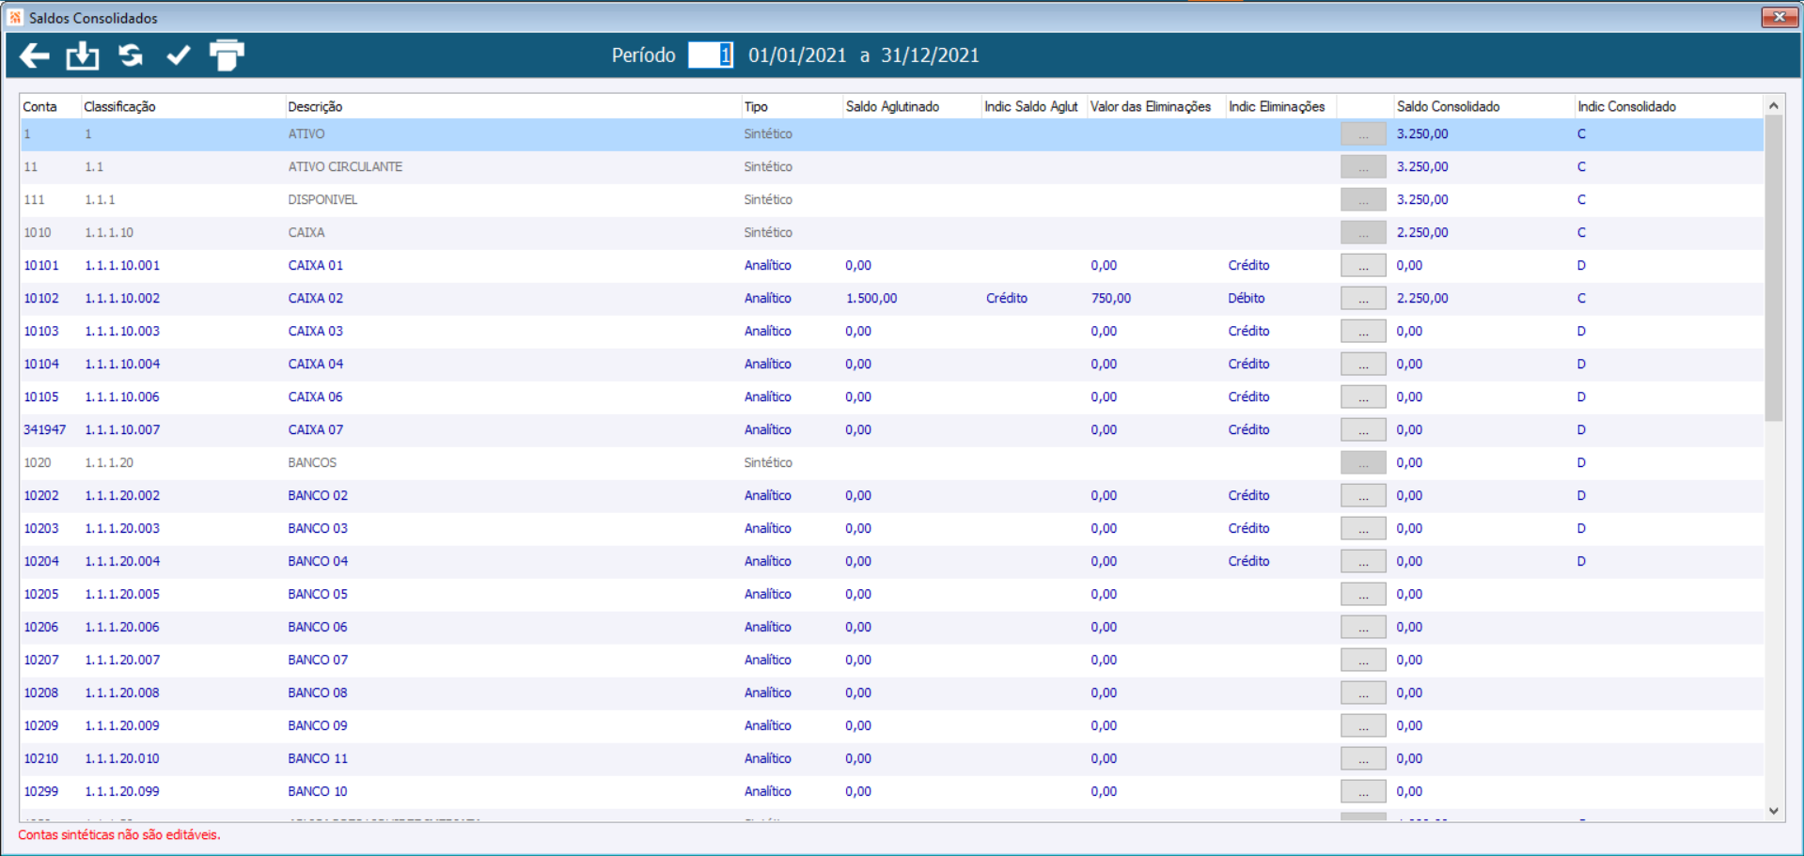The width and height of the screenshot is (1804, 856).
Task: Click the start date 01/01/2021
Action: pyautogui.click(x=797, y=55)
